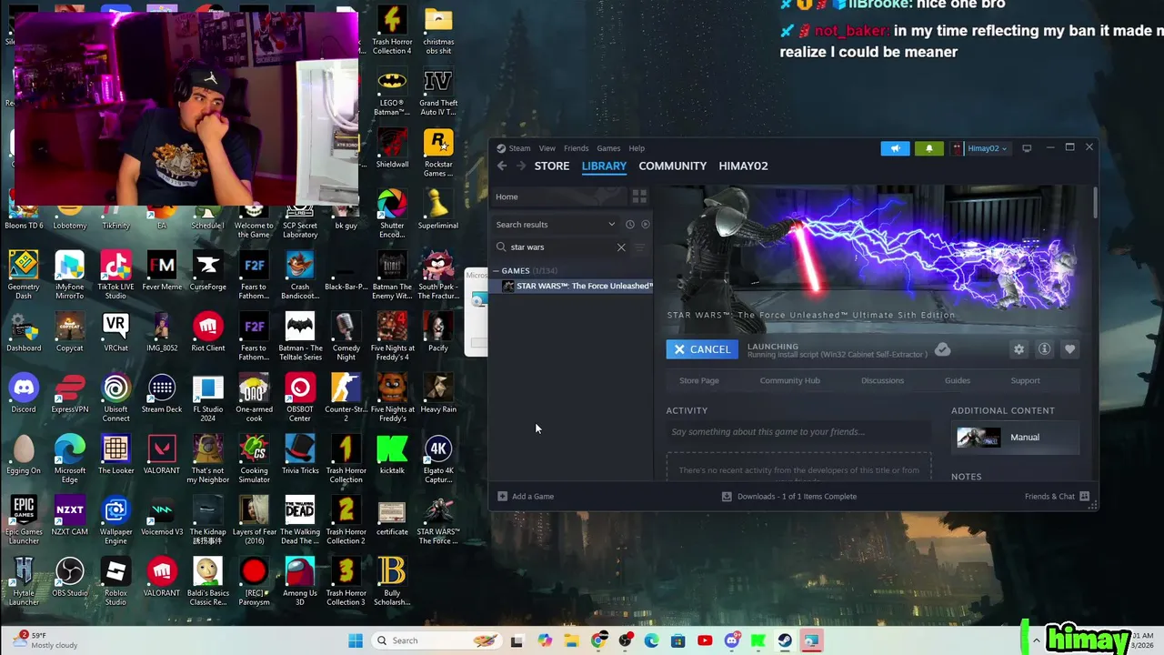Enter Big Picture mode monitor icon
The height and width of the screenshot is (655, 1164).
[x=1027, y=148]
